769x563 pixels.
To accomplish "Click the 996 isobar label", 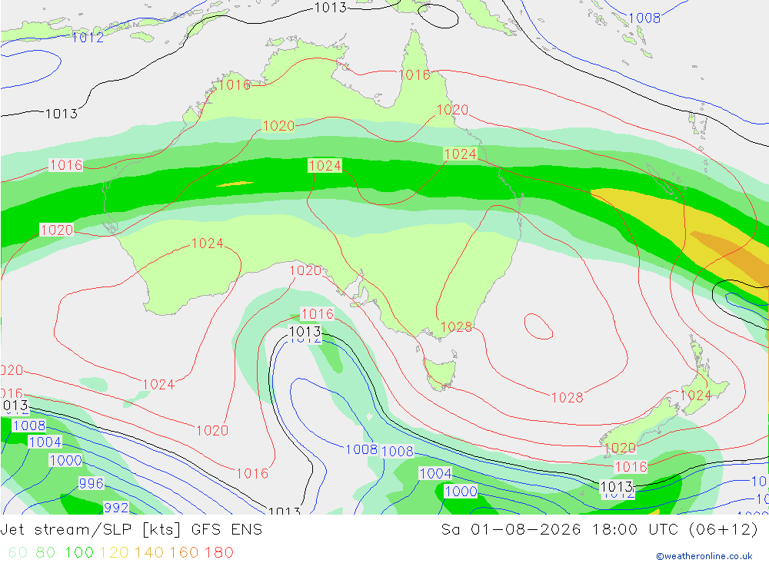I will click(92, 484).
